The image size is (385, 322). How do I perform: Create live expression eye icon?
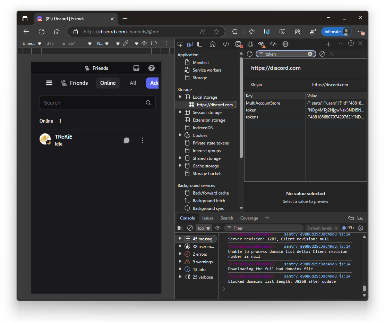[218, 228]
